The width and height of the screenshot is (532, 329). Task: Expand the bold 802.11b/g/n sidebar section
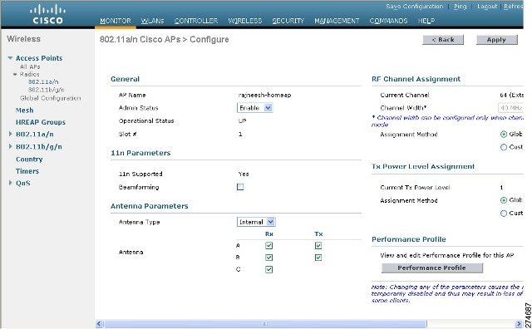pos(10,146)
